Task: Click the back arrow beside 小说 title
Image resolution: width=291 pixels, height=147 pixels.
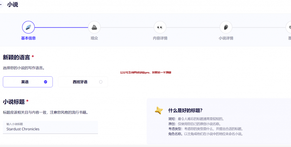Action: coord(1,5)
